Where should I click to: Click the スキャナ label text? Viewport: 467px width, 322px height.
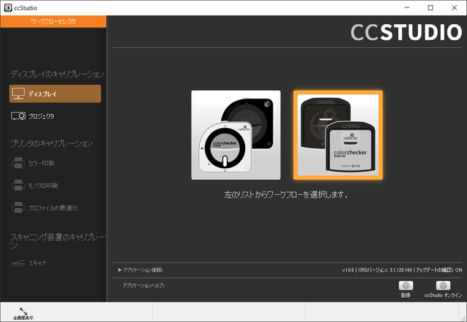pos(38,263)
